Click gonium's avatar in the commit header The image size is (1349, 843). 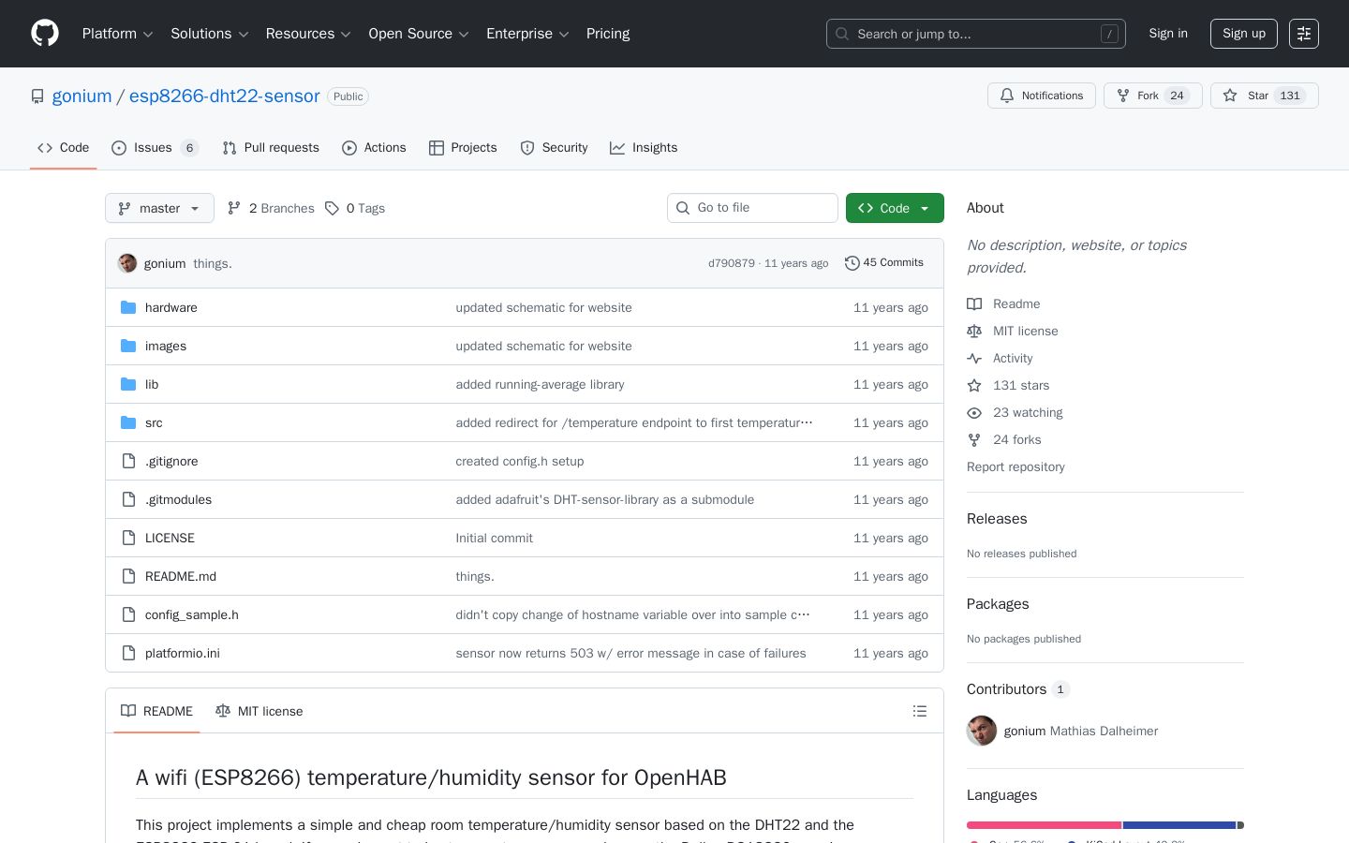[127, 263]
